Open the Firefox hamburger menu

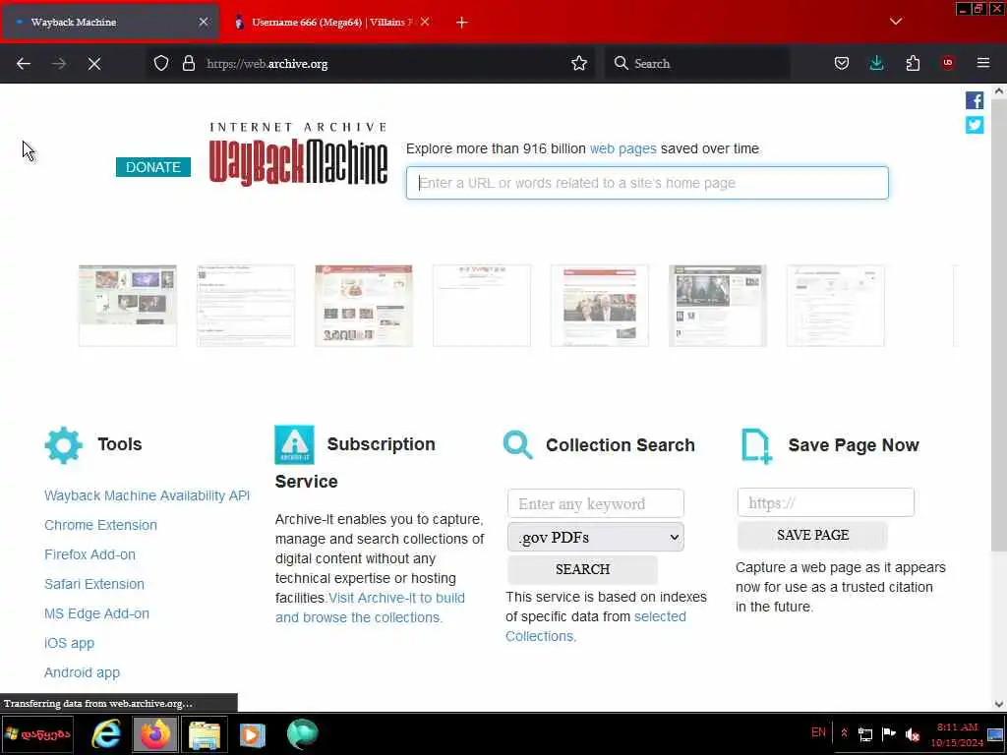click(983, 63)
